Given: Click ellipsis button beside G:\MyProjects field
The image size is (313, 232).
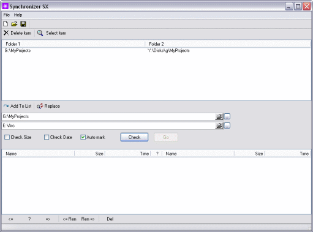Looking at the screenshot, I should click(x=227, y=116).
